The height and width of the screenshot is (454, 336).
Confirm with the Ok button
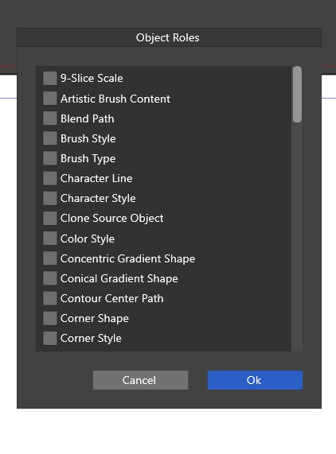[x=255, y=380]
